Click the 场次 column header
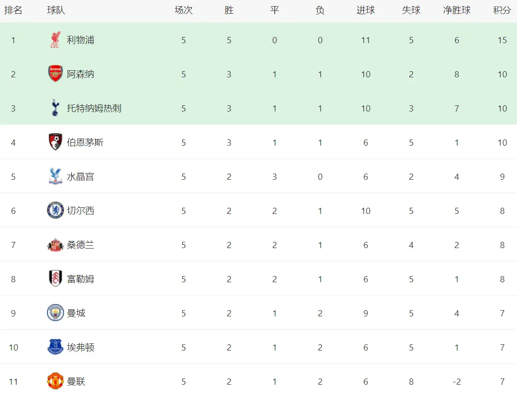 pos(184,10)
